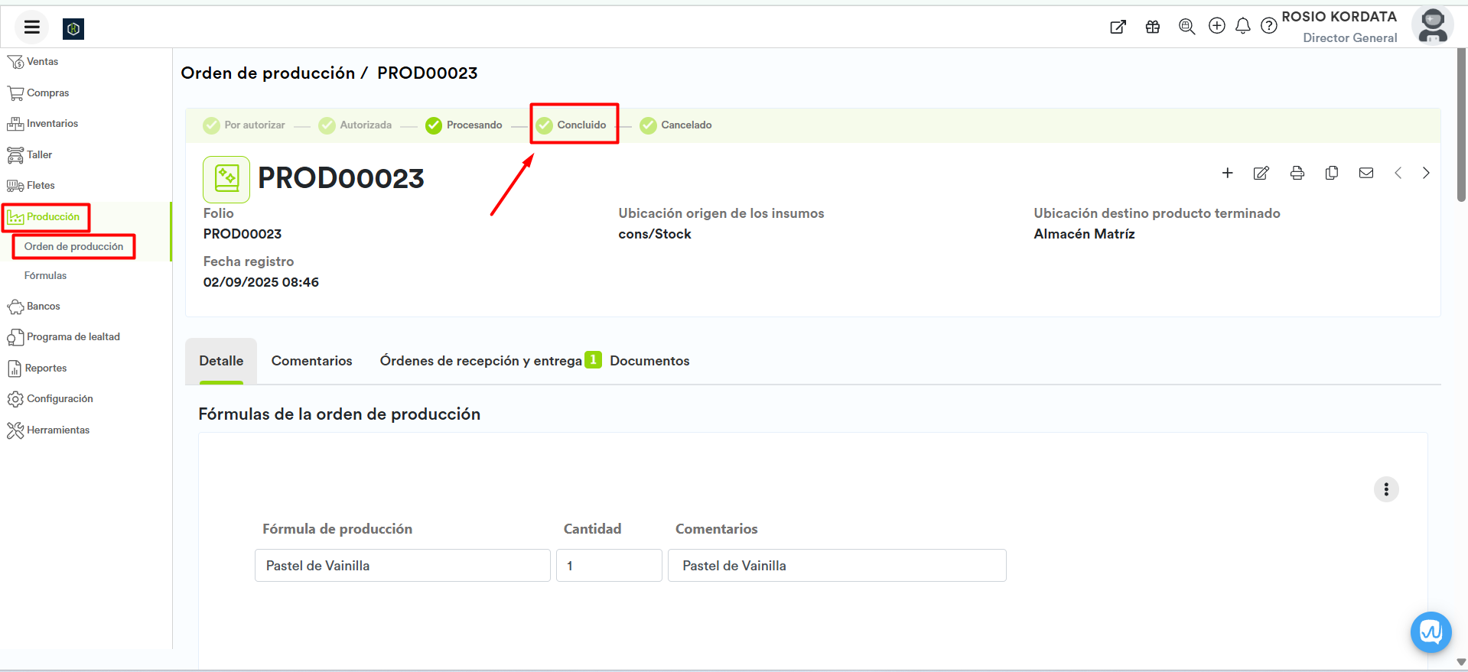1468x672 pixels.
Task: Click the plus icon to add new order
Action: coord(1227,173)
